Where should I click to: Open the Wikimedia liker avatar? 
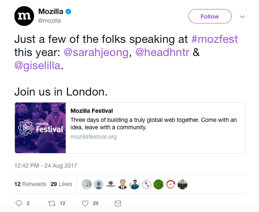[x=110, y=184]
